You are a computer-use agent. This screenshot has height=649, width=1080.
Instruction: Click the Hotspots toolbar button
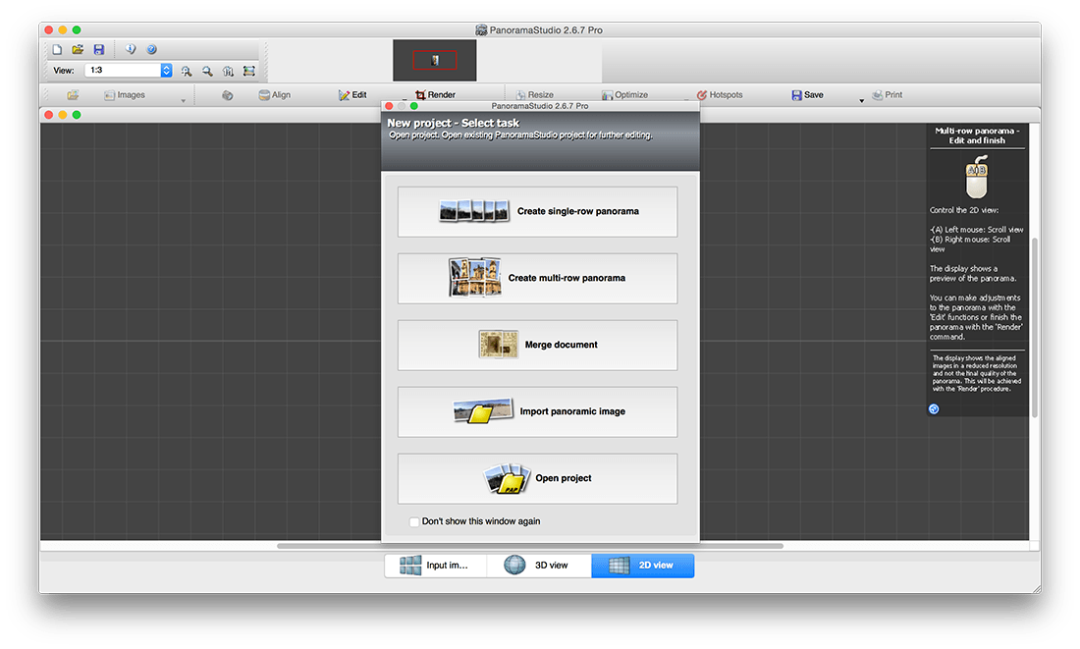tap(719, 95)
